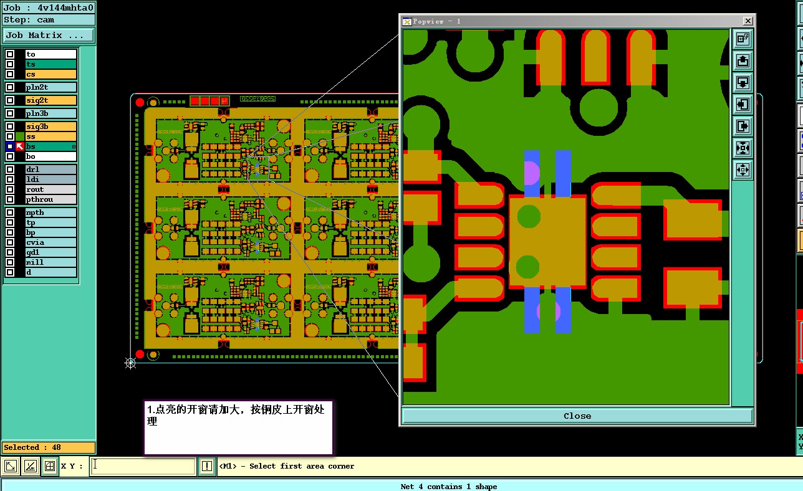The image size is (803, 491).
Task: Open the Job Matrix button
Action: tap(49, 36)
